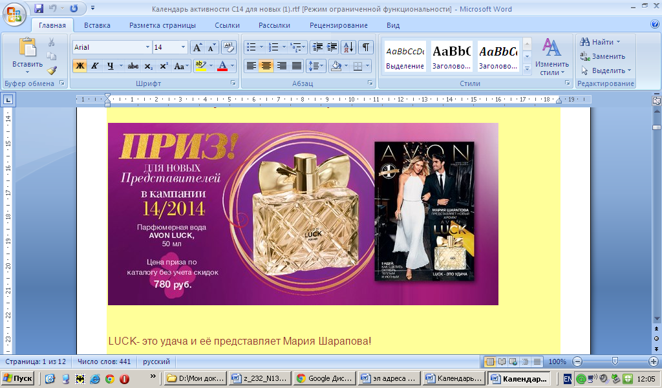Decrease paragraph indent
662x388 pixels.
[317, 47]
